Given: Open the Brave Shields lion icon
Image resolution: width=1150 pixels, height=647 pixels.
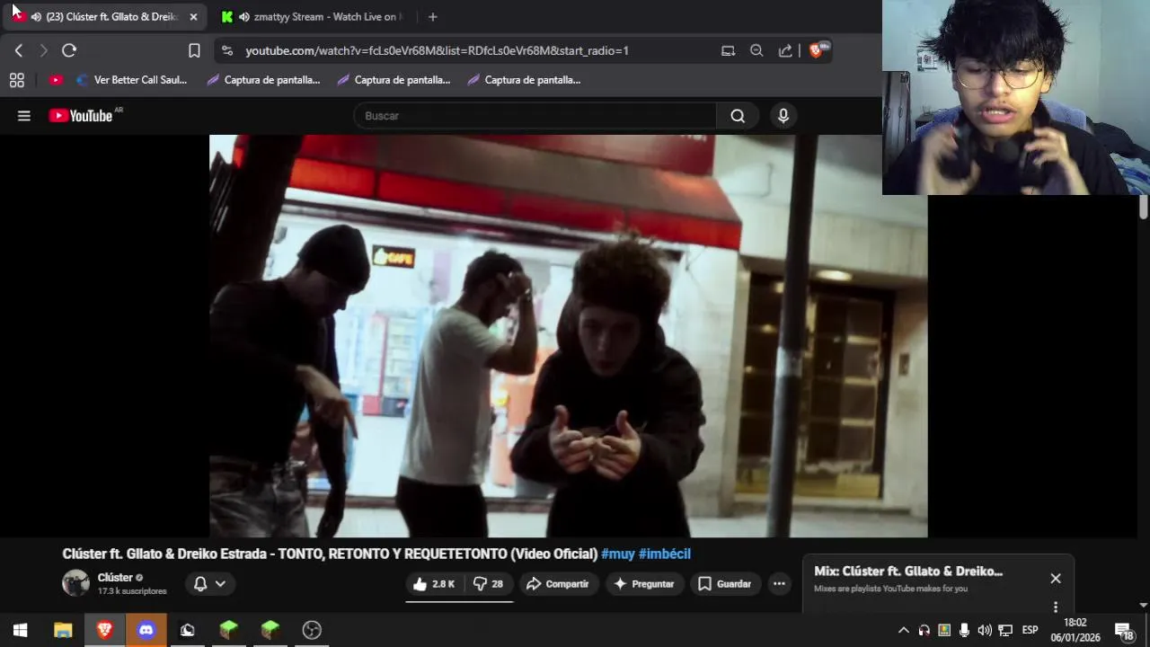Looking at the screenshot, I should 816,51.
